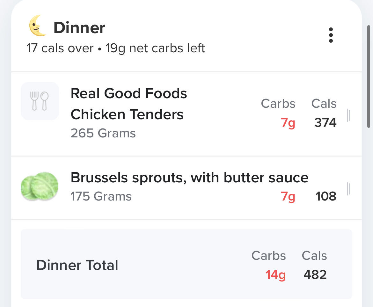
Task: Tap the Brussels sprouts vegetable icon
Action: coord(39,187)
